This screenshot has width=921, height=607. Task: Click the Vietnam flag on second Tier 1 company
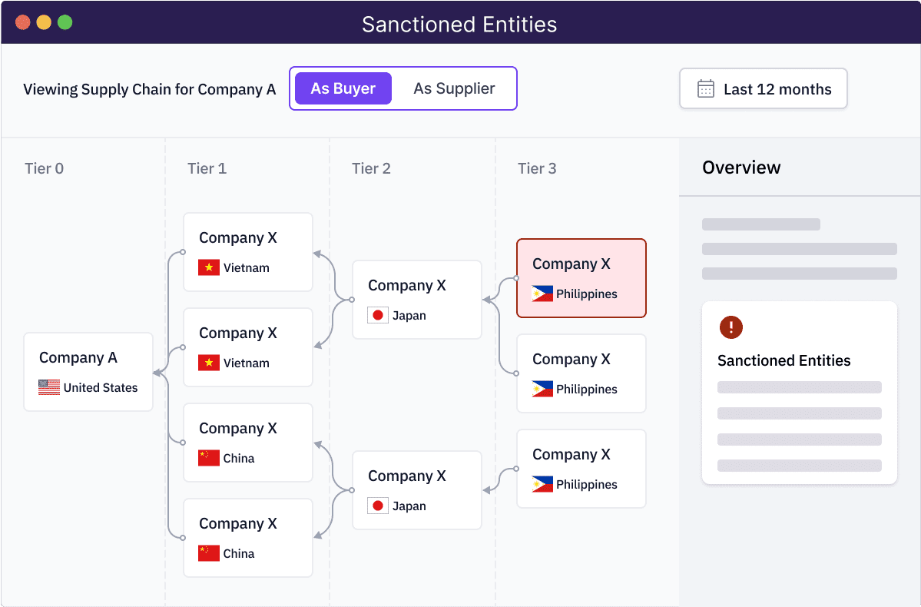(208, 363)
